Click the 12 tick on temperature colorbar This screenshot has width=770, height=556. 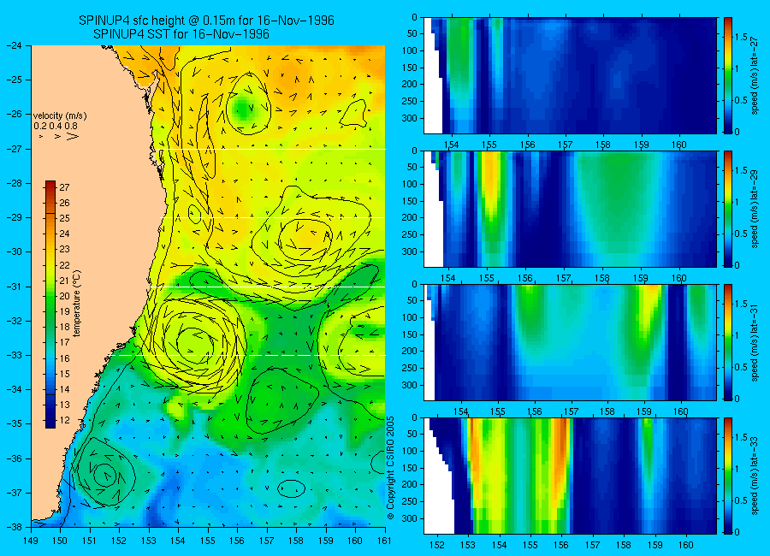click(64, 421)
